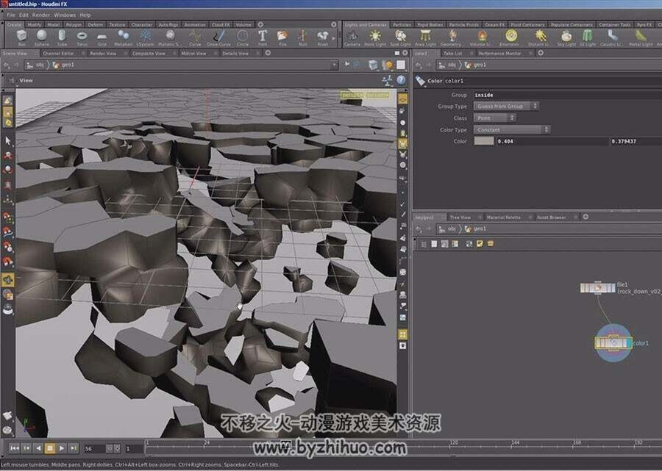
Task: Open the Render menu
Action: click(41, 15)
